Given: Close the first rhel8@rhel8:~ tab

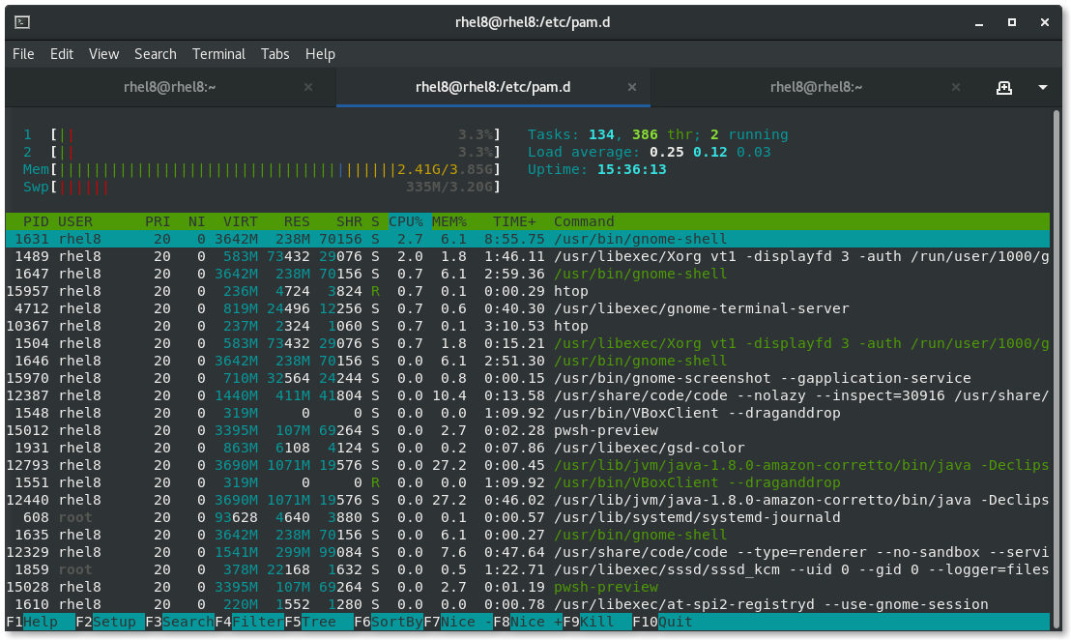Looking at the screenshot, I should (x=308, y=87).
